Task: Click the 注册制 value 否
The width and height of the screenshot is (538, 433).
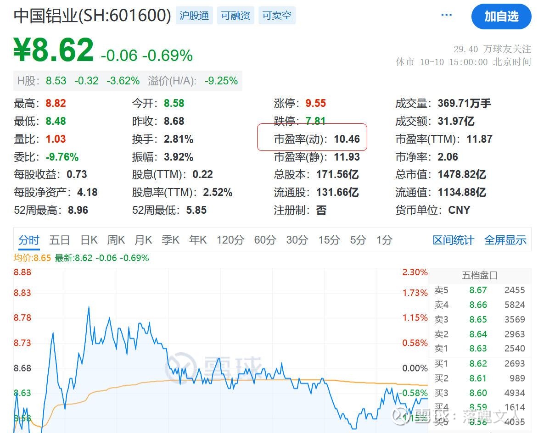Action: point(321,210)
